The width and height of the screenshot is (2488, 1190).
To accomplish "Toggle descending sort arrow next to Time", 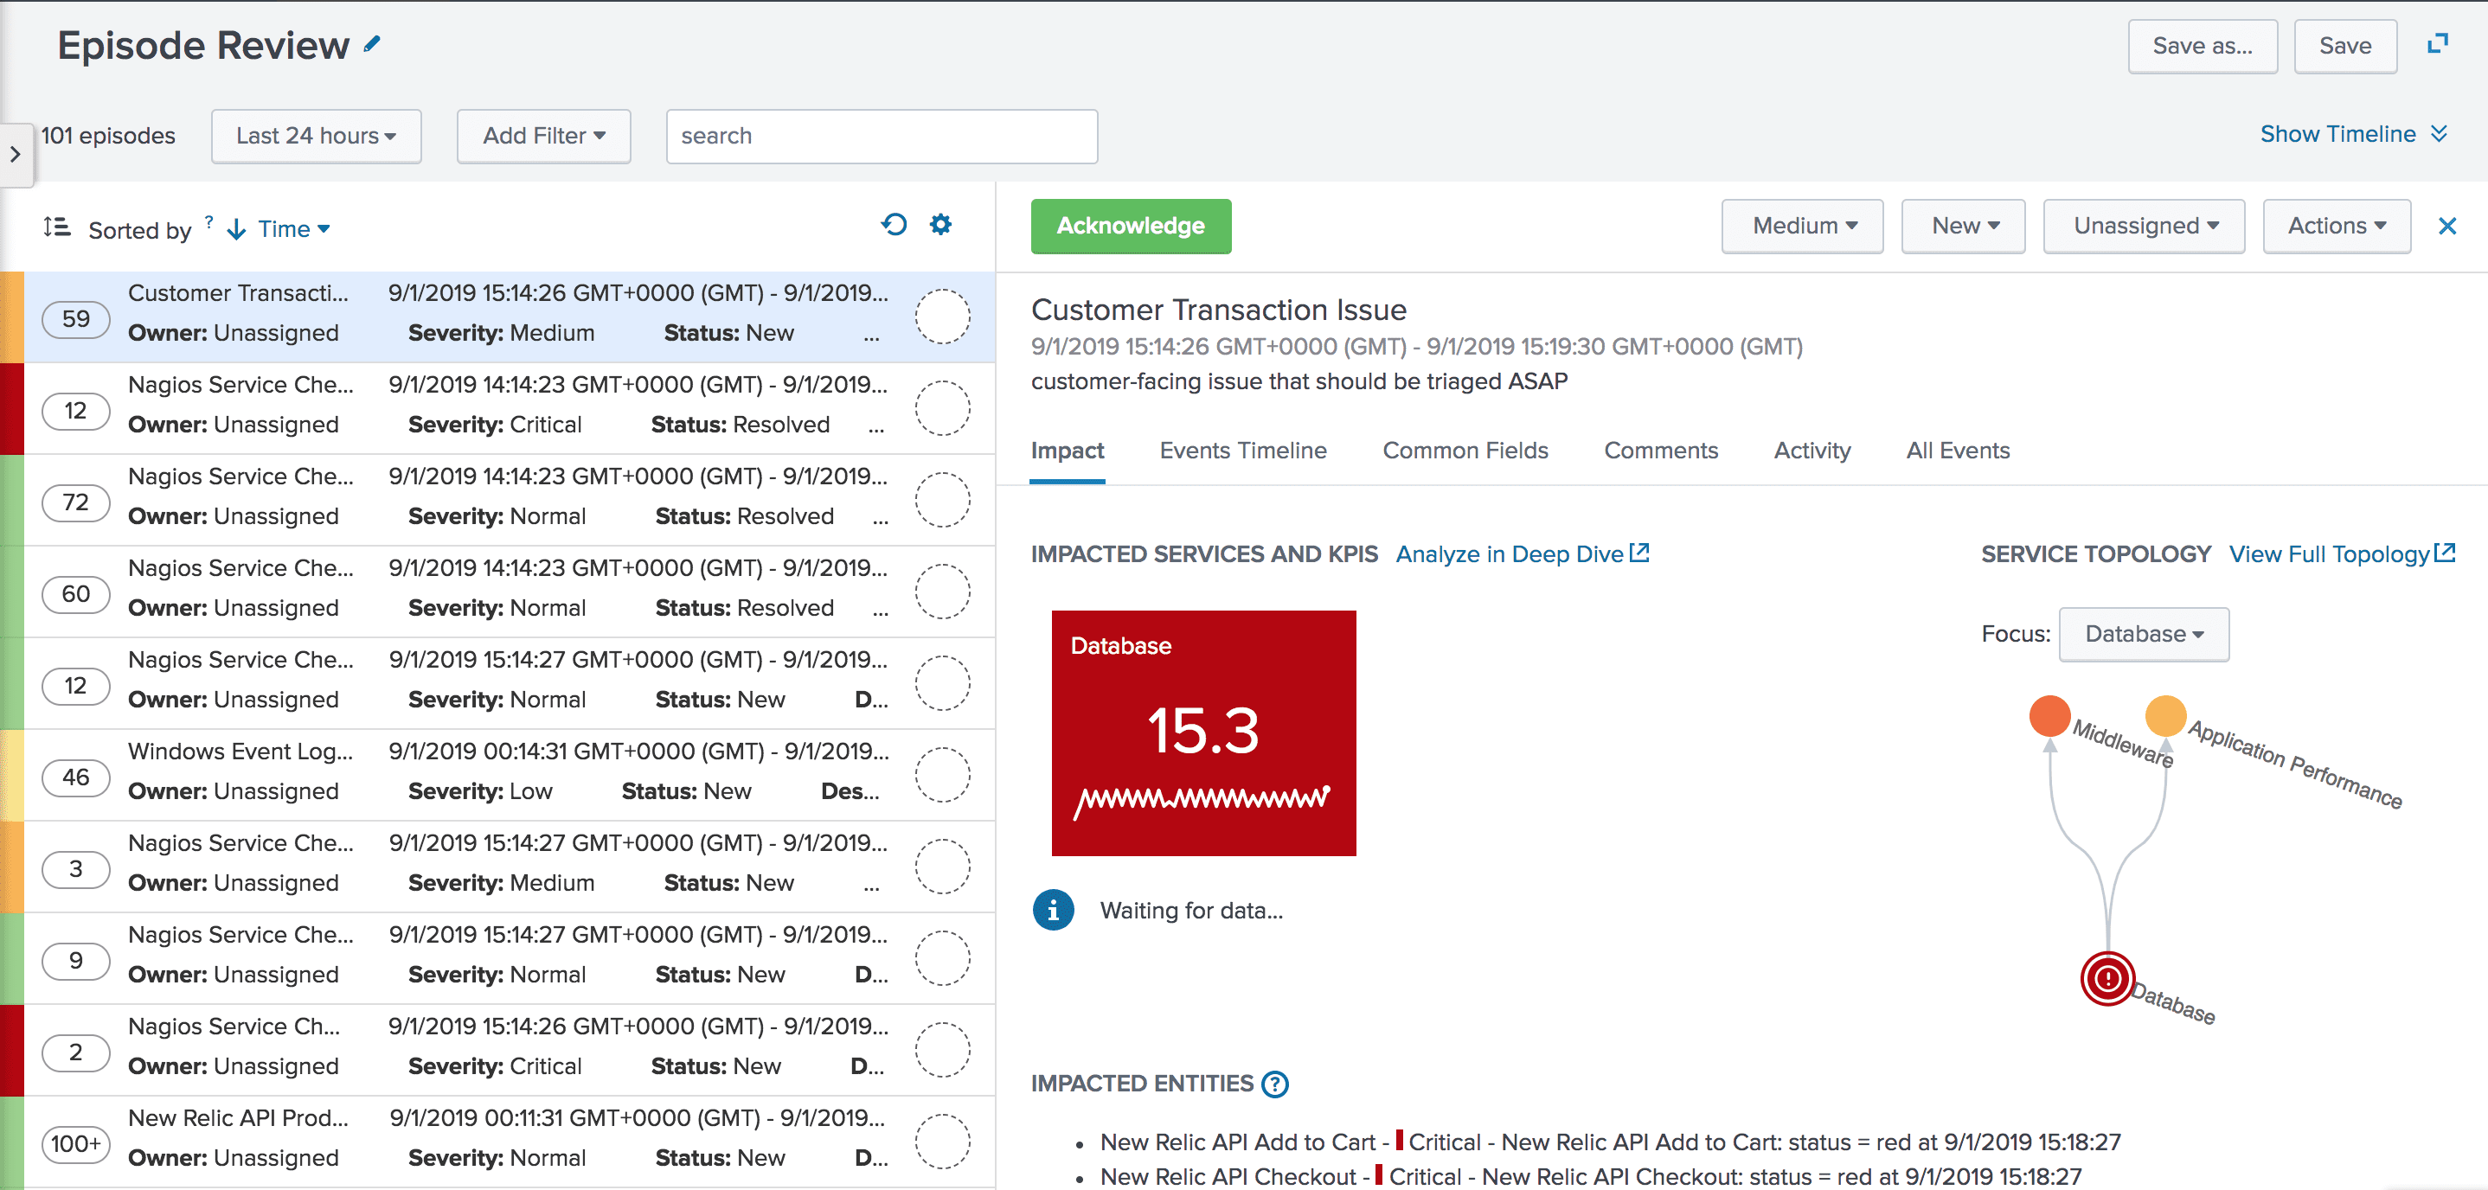I will tap(235, 229).
